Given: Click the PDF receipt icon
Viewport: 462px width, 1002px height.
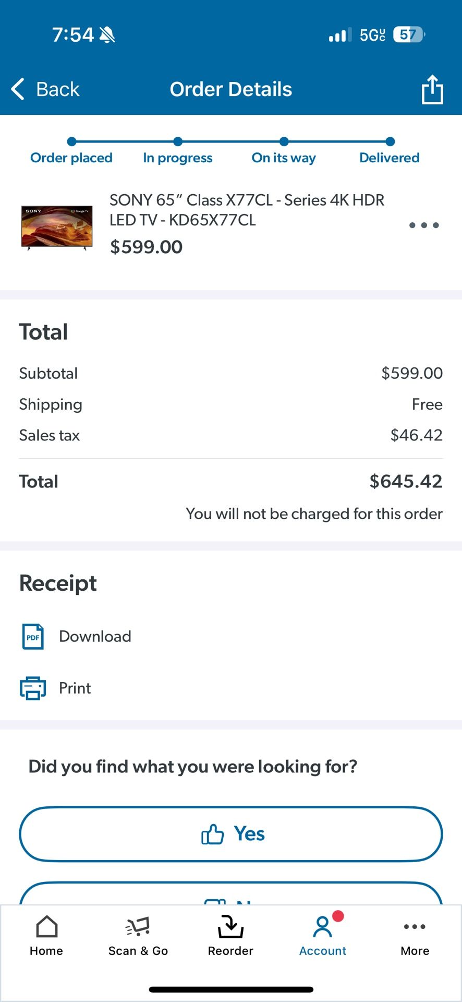Looking at the screenshot, I should coord(33,637).
